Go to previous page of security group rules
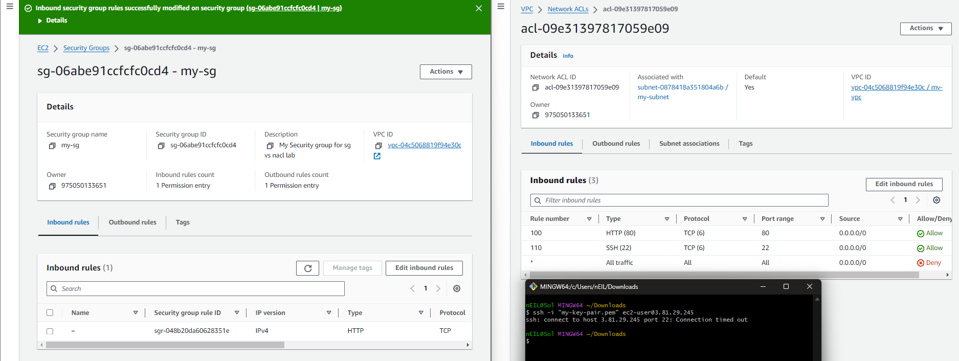The width and height of the screenshot is (959, 361). pyautogui.click(x=412, y=288)
